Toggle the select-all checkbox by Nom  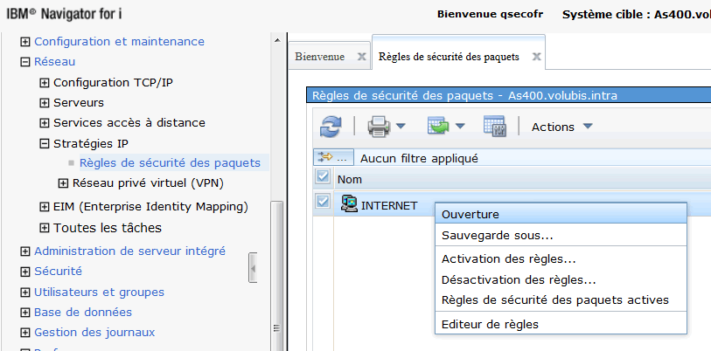pos(323,175)
